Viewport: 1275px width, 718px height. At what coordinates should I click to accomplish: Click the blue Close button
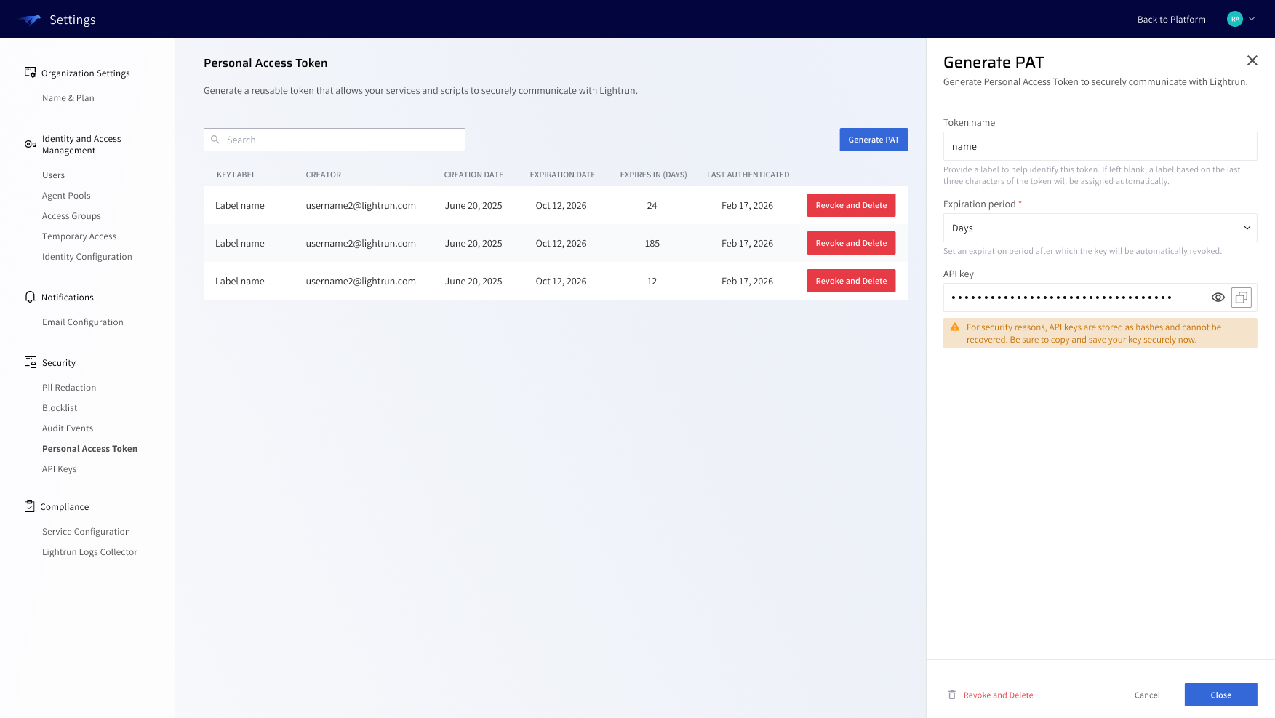click(1220, 695)
